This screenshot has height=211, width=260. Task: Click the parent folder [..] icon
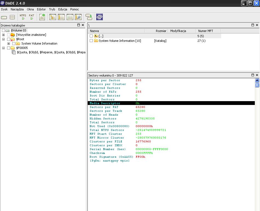(96, 36)
